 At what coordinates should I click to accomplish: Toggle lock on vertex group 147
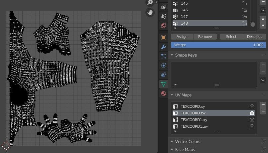pyautogui.click(x=244, y=17)
